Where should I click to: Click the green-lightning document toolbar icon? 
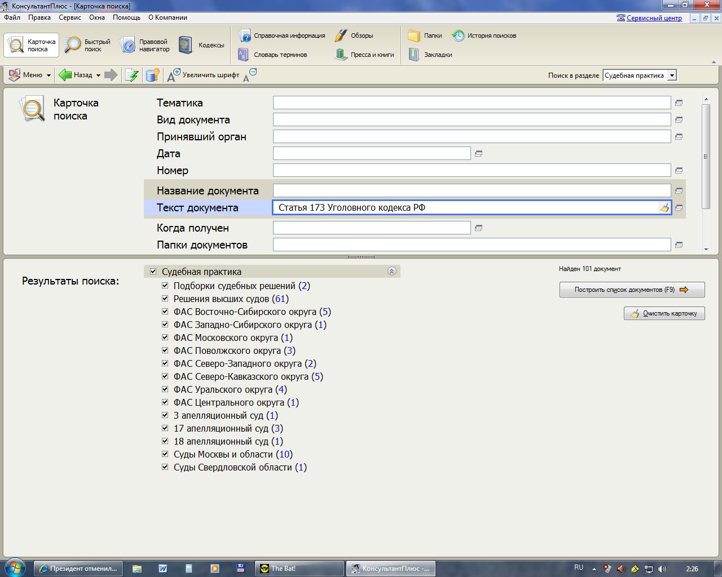(x=132, y=75)
